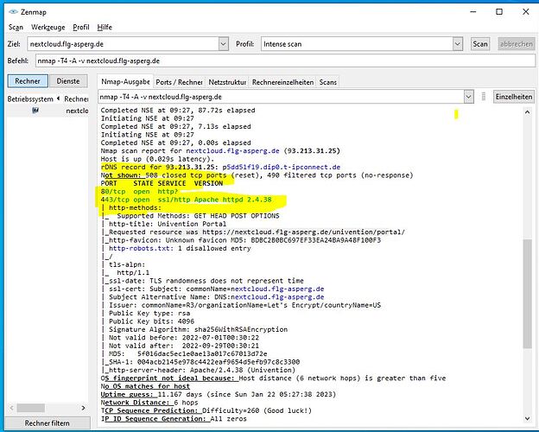
Task: Open the Scan menu
Action: tap(16, 27)
